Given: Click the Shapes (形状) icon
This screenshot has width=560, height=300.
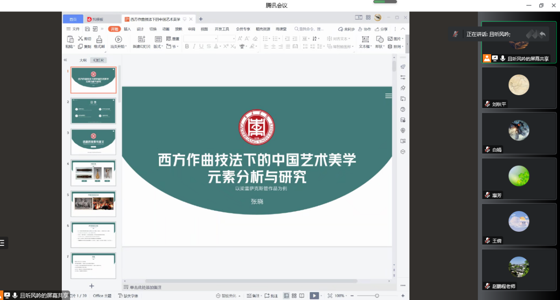Looking at the screenshot, I should (x=380, y=39).
